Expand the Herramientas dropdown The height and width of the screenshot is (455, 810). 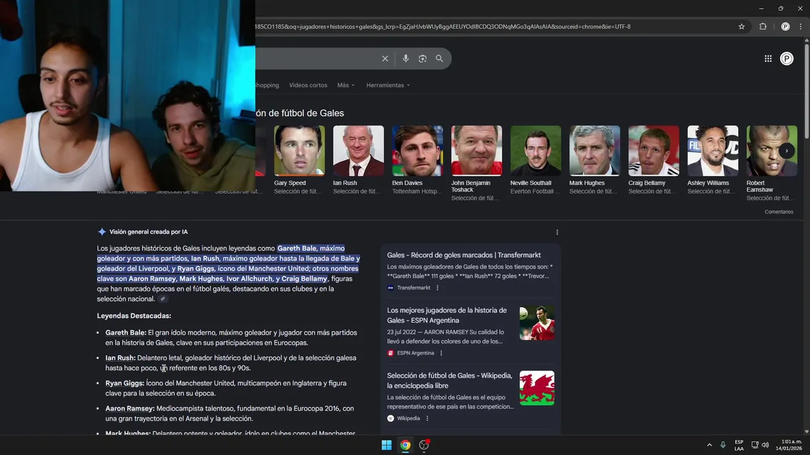tap(388, 85)
